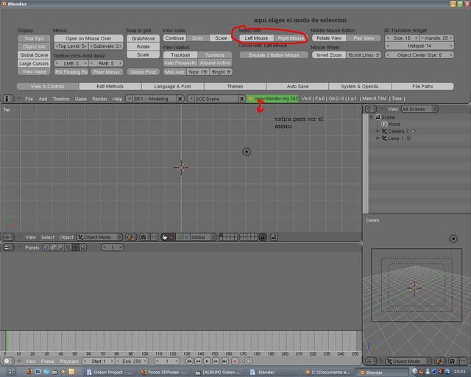
Task: Click the World icon in outliner
Action: 384,124
